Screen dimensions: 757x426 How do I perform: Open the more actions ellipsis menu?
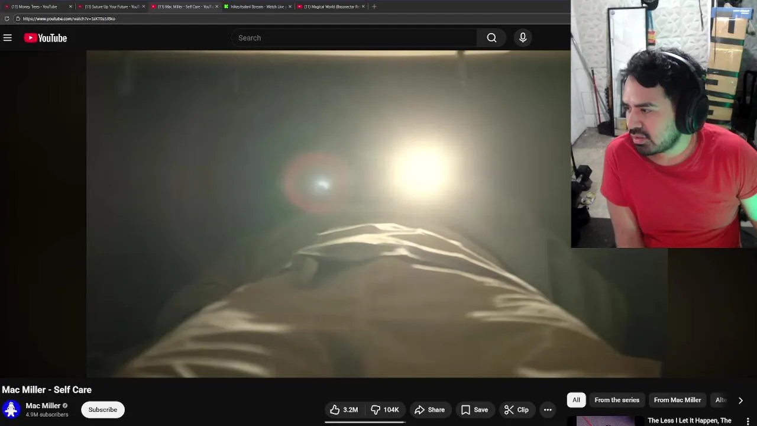click(x=548, y=409)
